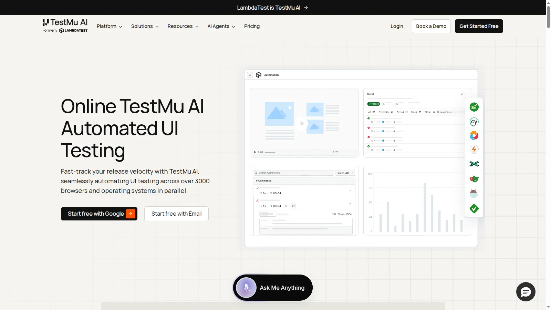Click the Search Tests field
This screenshot has width=551, height=310.
449,112
